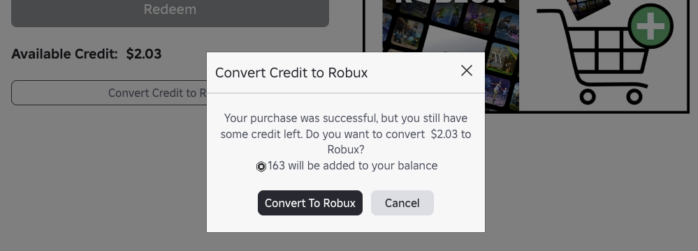Click the dimmed Redeem button
The image size is (698, 251).
(170, 10)
